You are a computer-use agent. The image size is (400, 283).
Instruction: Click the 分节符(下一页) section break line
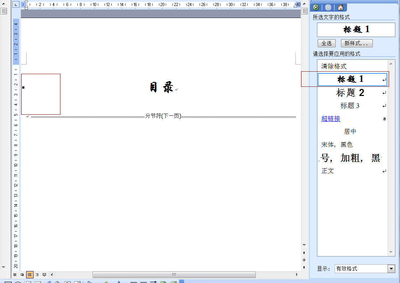tap(163, 116)
